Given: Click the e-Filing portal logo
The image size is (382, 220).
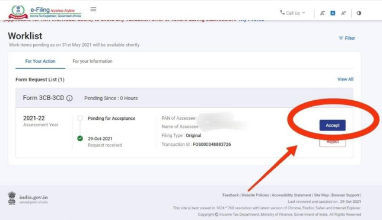Looking at the screenshot, I should point(44,12).
